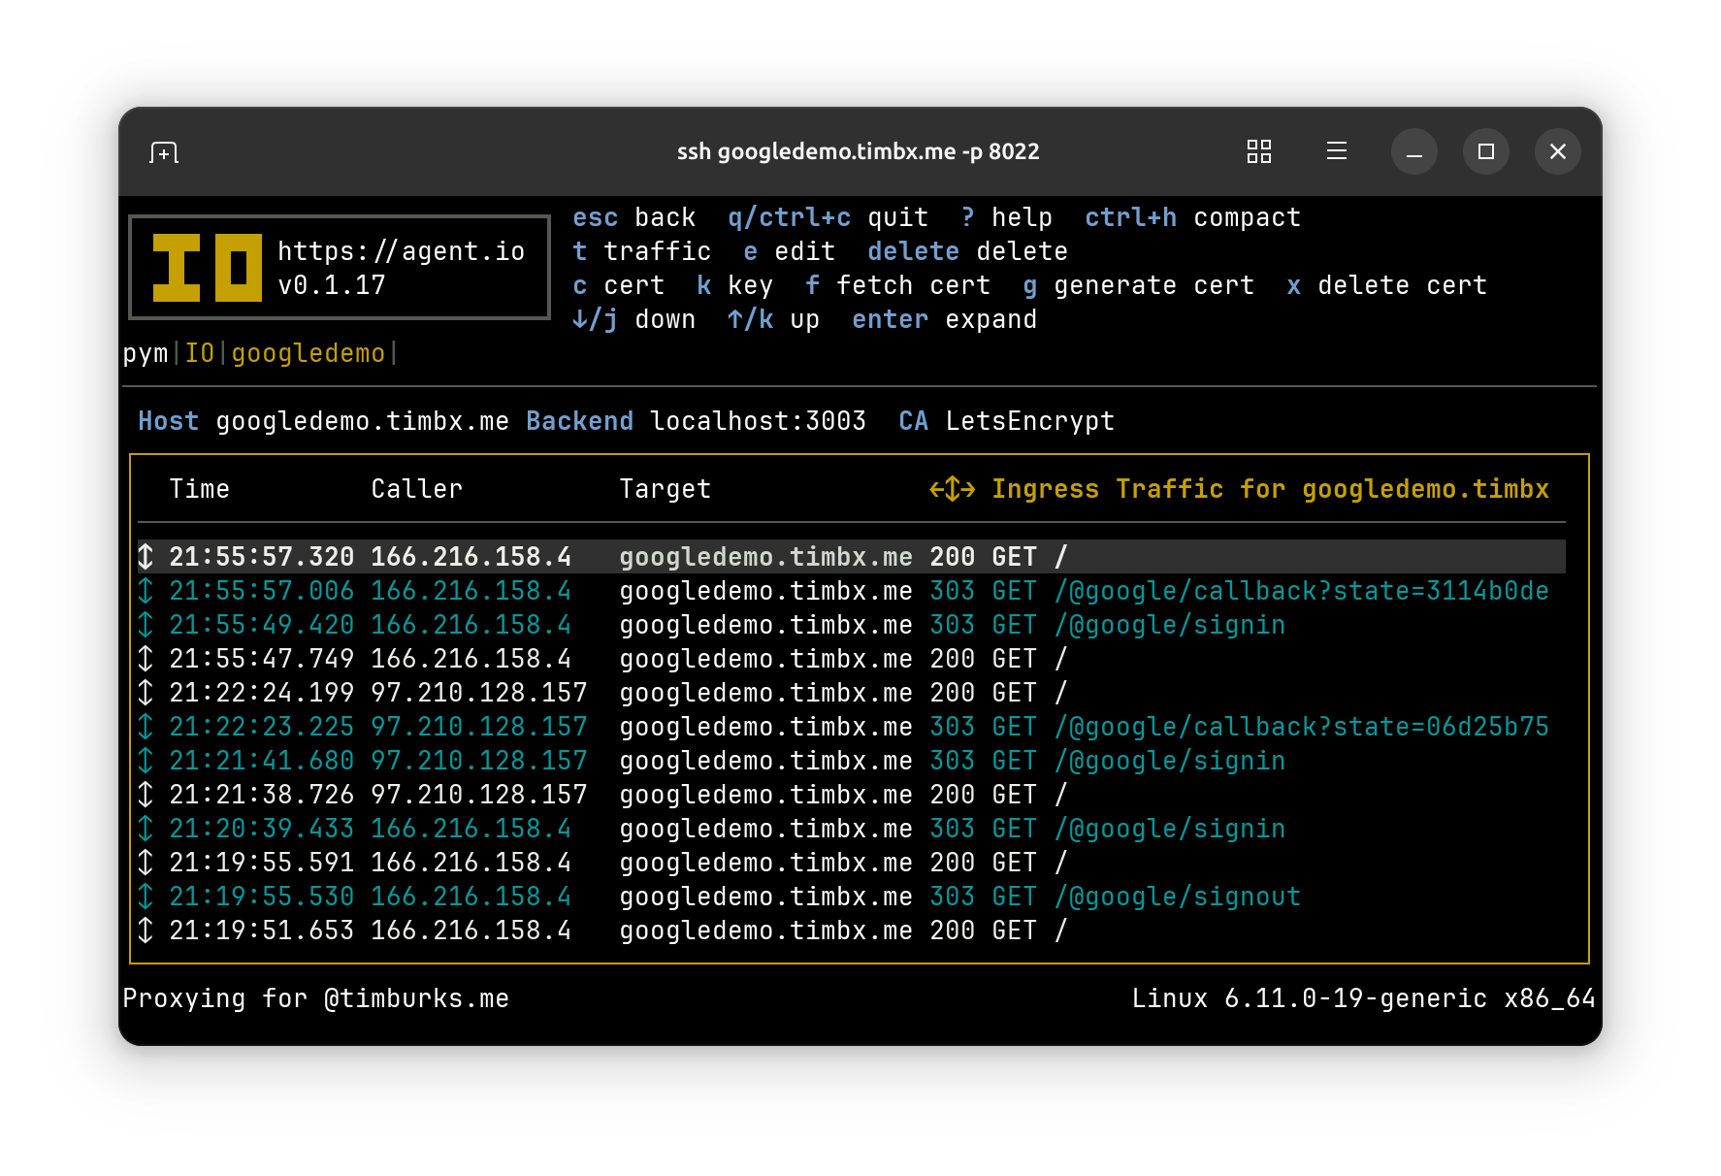1721x1176 pixels.
Task: Click the k key shortcut
Action: [x=734, y=285]
